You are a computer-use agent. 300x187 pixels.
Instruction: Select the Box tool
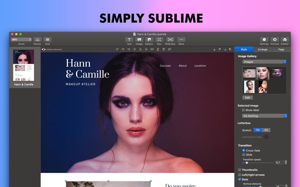pyautogui.click(x=159, y=39)
